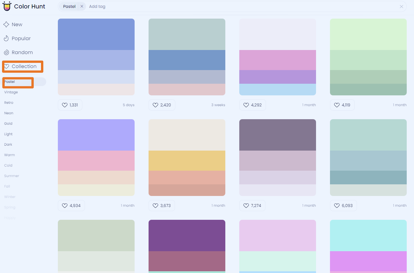Like the palette with 4,292 likes
Viewport: 414px width, 273px height.
(x=246, y=105)
